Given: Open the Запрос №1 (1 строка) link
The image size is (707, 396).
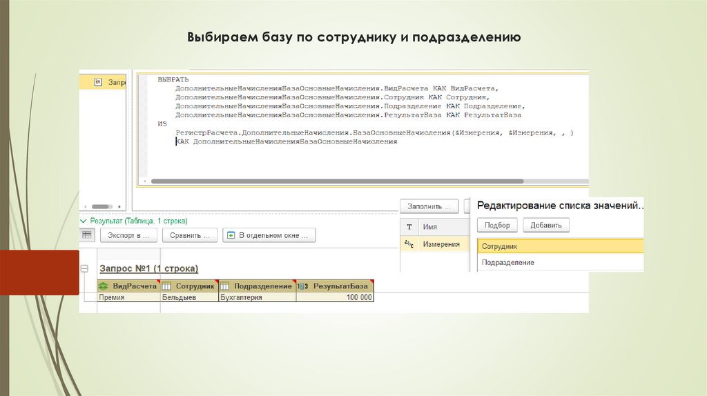Looking at the screenshot, I should click(x=149, y=268).
